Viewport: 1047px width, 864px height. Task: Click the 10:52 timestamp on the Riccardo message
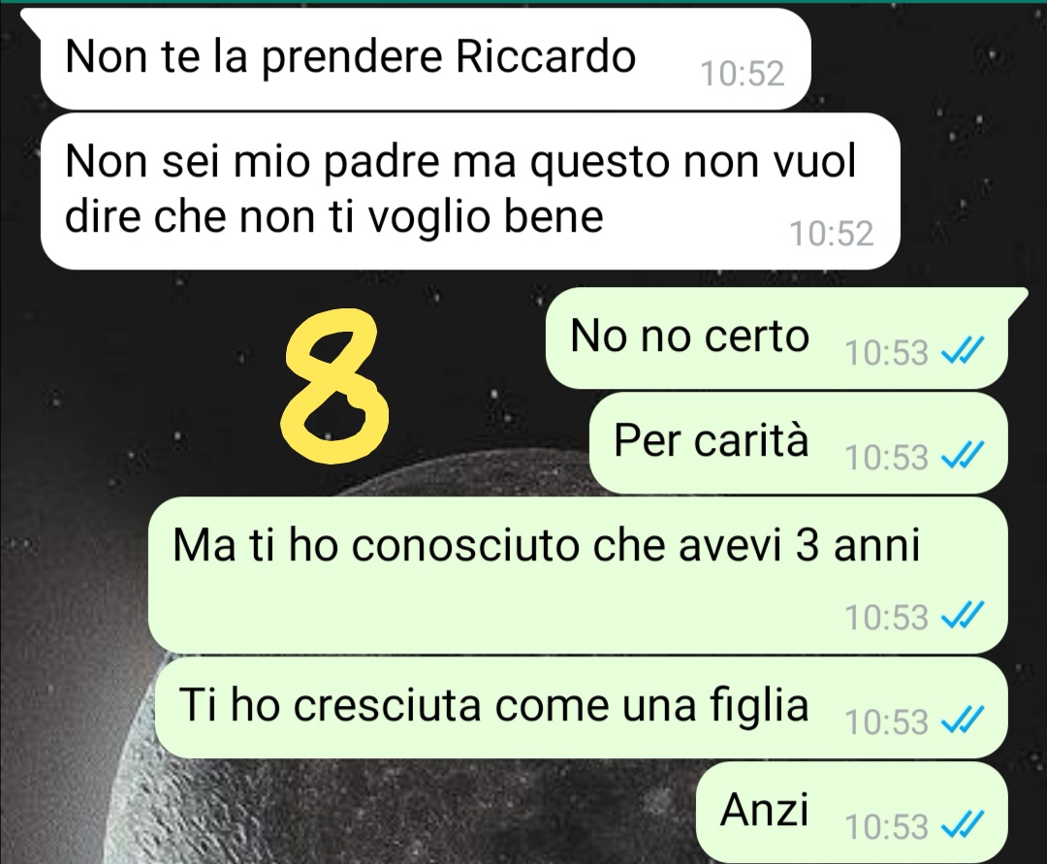742,74
